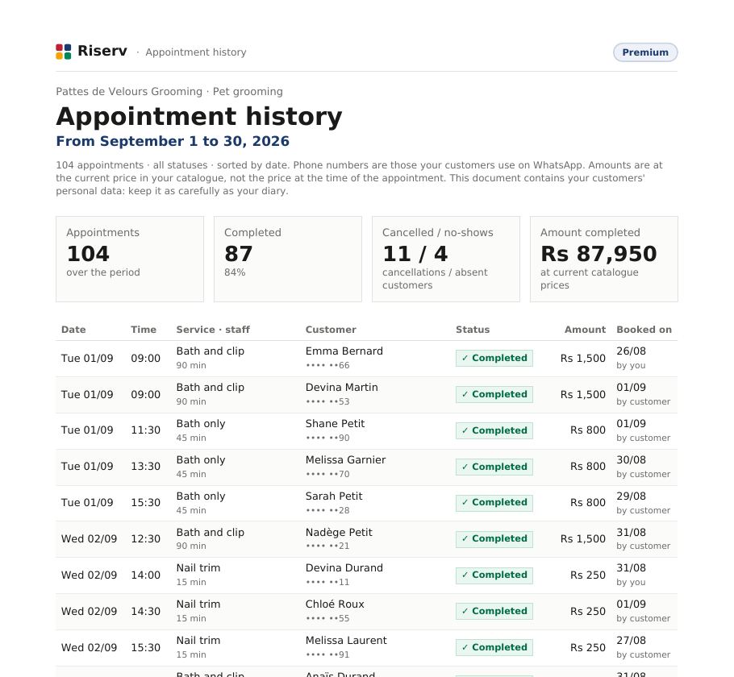734x677 pixels.
Task: Click Completed status badge for Sarah Petit
Action: click(x=494, y=502)
